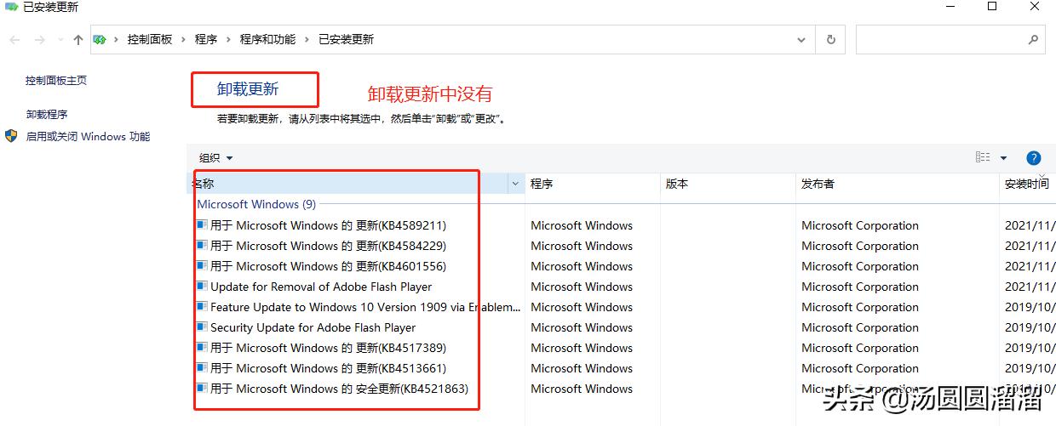Change view with the view icon

[x=983, y=157]
